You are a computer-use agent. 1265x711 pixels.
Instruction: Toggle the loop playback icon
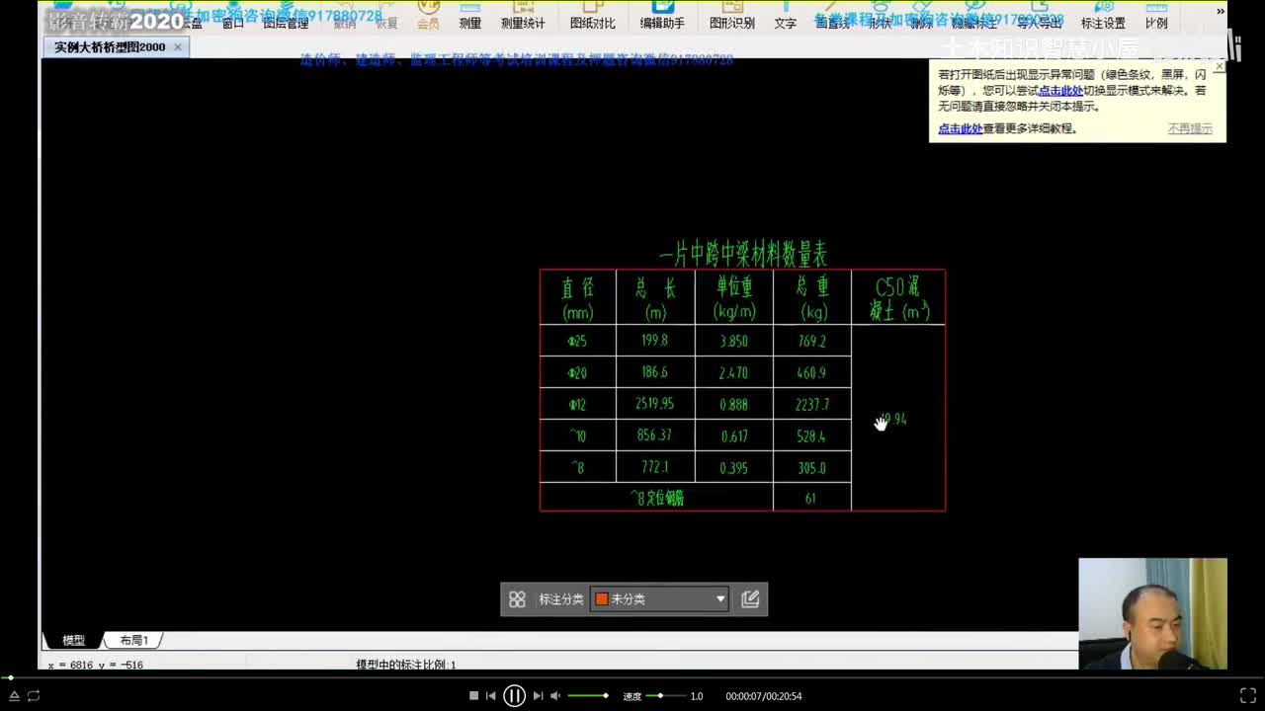pyautogui.click(x=34, y=696)
